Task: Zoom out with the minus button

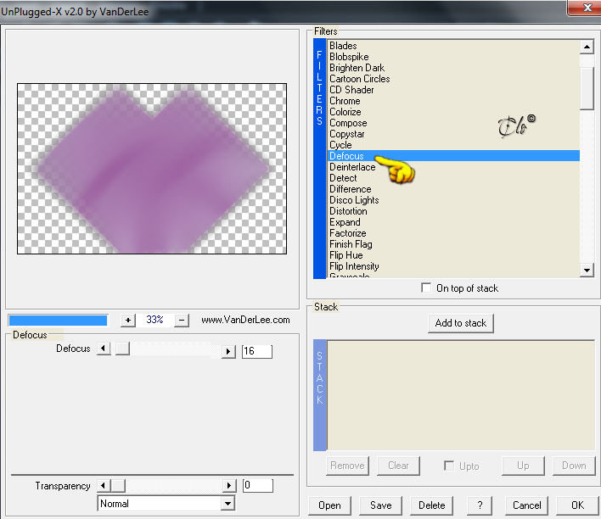Action: pos(182,321)
